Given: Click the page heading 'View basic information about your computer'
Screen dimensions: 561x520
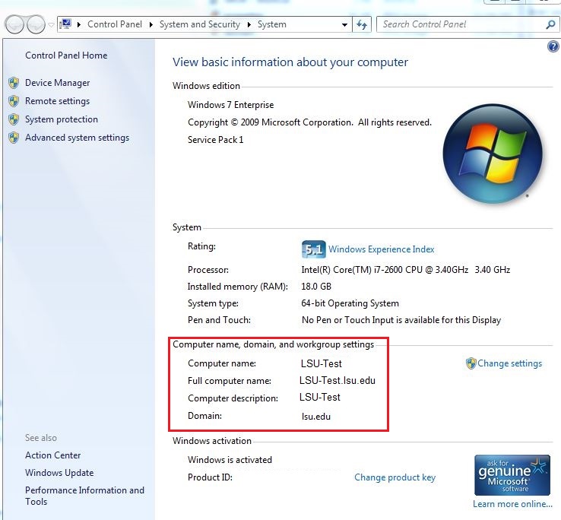Looking at the screenshot, I should [290, 62].
